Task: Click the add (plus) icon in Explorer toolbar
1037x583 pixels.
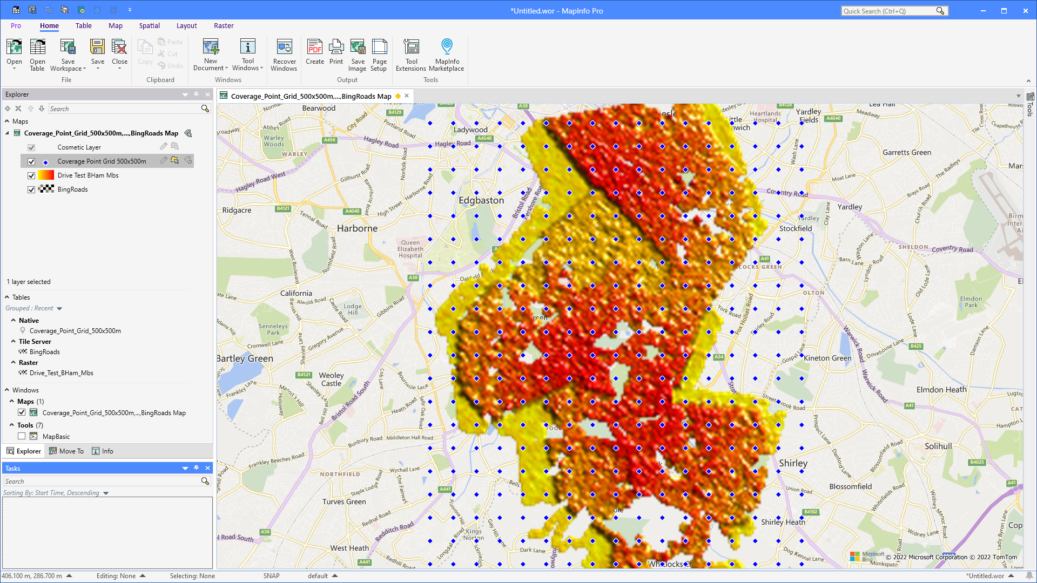Action: pos(8,109)
